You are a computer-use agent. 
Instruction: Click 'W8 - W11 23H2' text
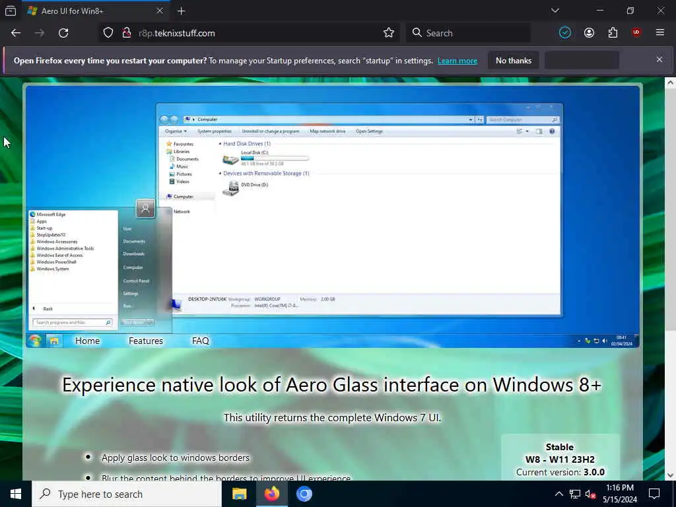coord(560,459)
